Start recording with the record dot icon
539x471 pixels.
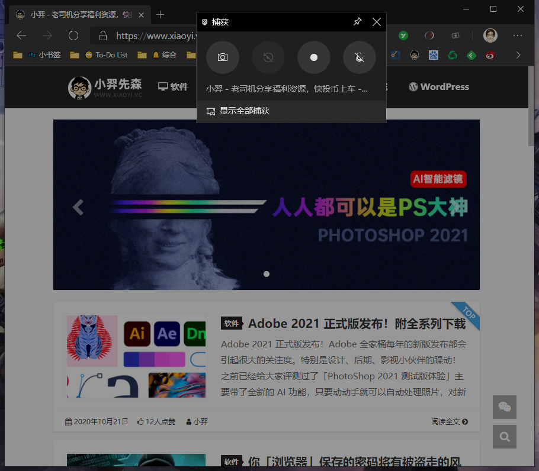click(x=313, y=57)
